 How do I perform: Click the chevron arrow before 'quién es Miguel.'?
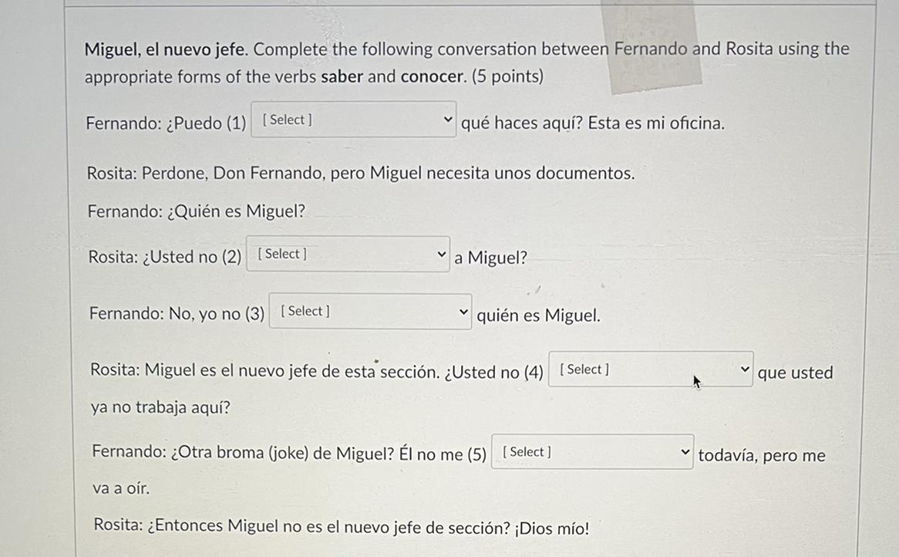(x=463, y=312)
